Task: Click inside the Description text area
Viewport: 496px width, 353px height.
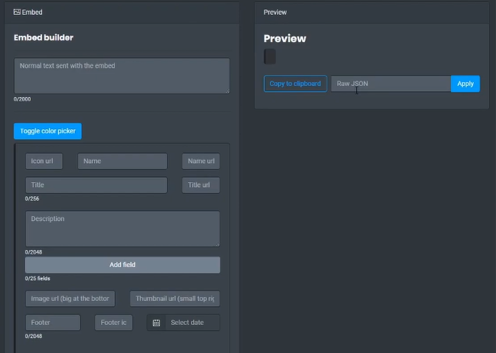Action: click(122, 229)
